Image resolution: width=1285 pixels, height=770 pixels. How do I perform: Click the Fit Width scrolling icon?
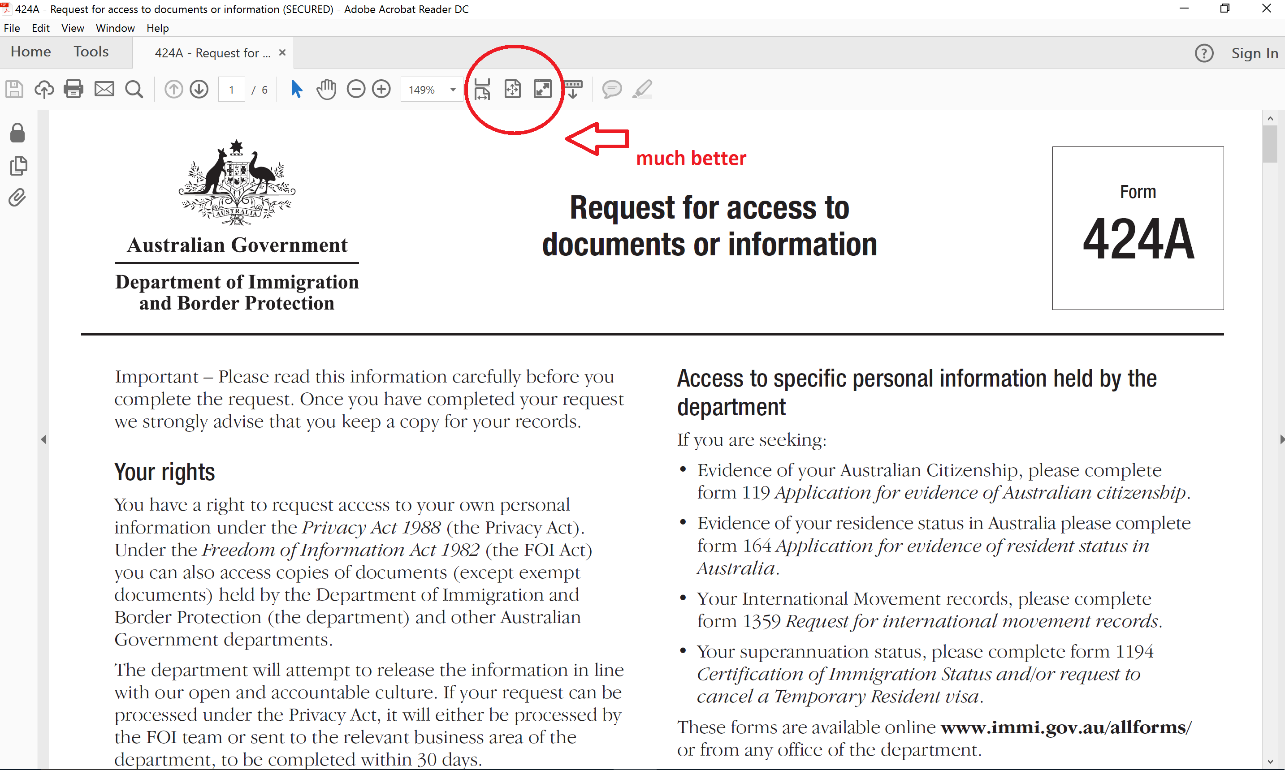click(x=482, y=89)
